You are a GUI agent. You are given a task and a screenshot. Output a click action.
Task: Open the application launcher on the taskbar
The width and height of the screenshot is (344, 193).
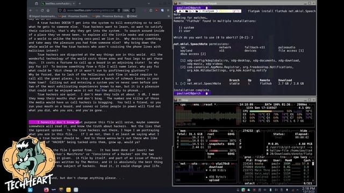tap(30, 190)
